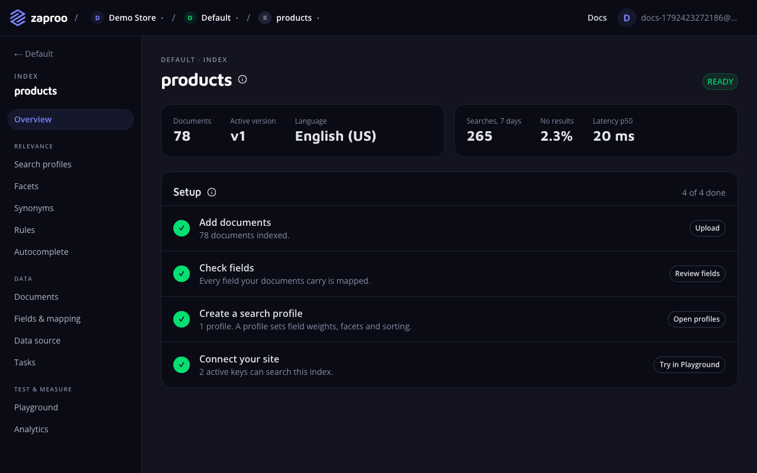Open Documents in the sidebar

pos(70,297)
